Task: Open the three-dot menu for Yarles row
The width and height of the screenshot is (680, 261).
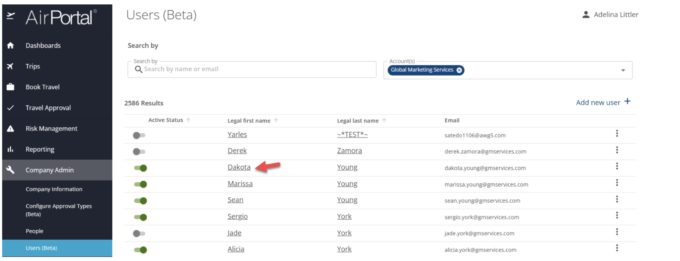Action: click(617, 134)
